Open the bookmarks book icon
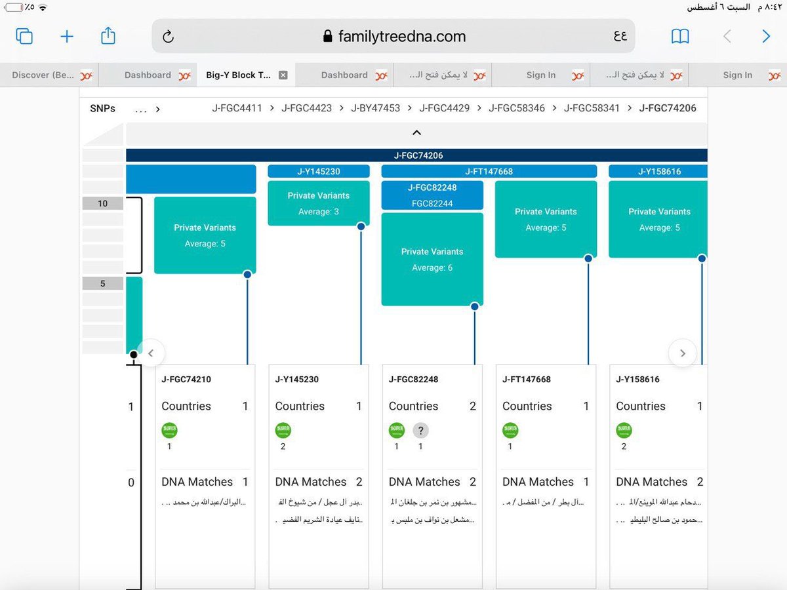Viewport: 787px width, 590px height. click(680, 36)
